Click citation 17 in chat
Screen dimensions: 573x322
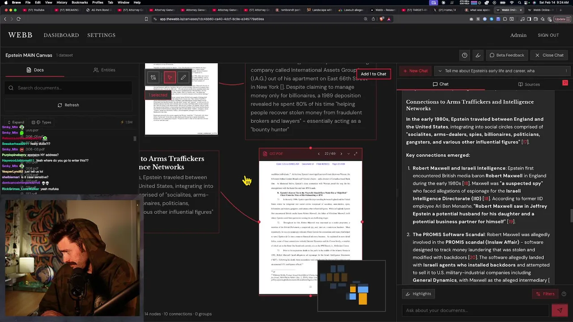click(525, 142)
